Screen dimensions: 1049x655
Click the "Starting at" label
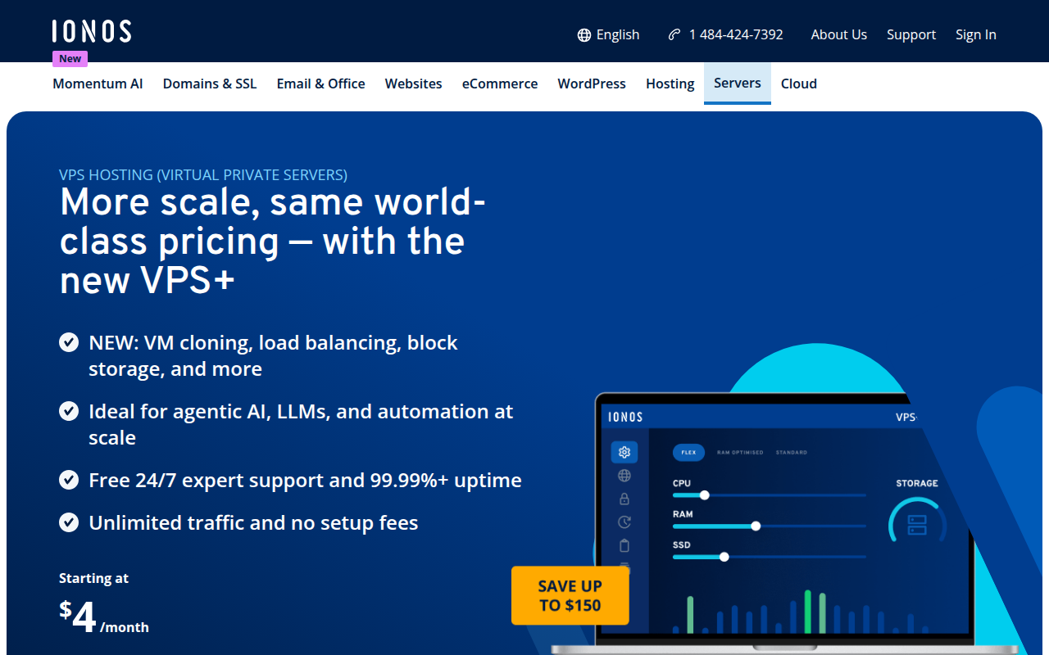point(93,578)
